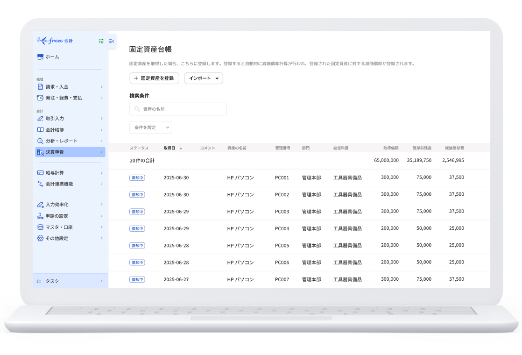
Task: Expand the 発注・経費・支払 submenu chevron
Action: [102, 98]
